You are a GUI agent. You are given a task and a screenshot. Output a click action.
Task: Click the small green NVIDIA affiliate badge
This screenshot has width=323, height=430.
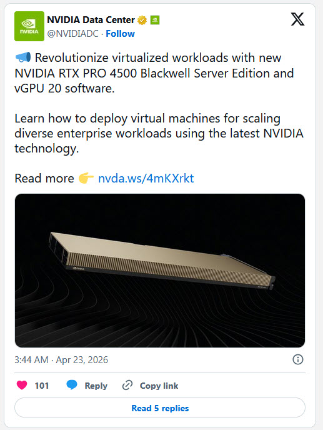tap(155, 20)
